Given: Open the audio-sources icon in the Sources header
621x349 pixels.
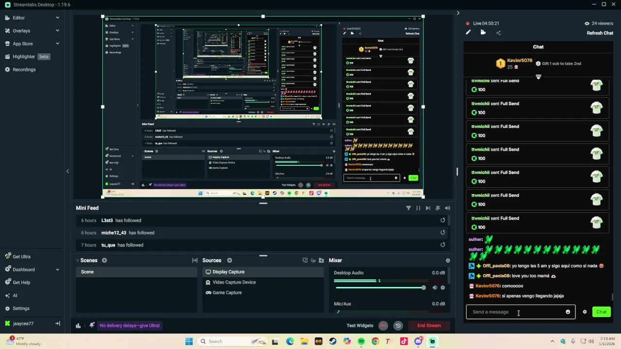Looking at the screenshot, I should [x=313, y=260].
